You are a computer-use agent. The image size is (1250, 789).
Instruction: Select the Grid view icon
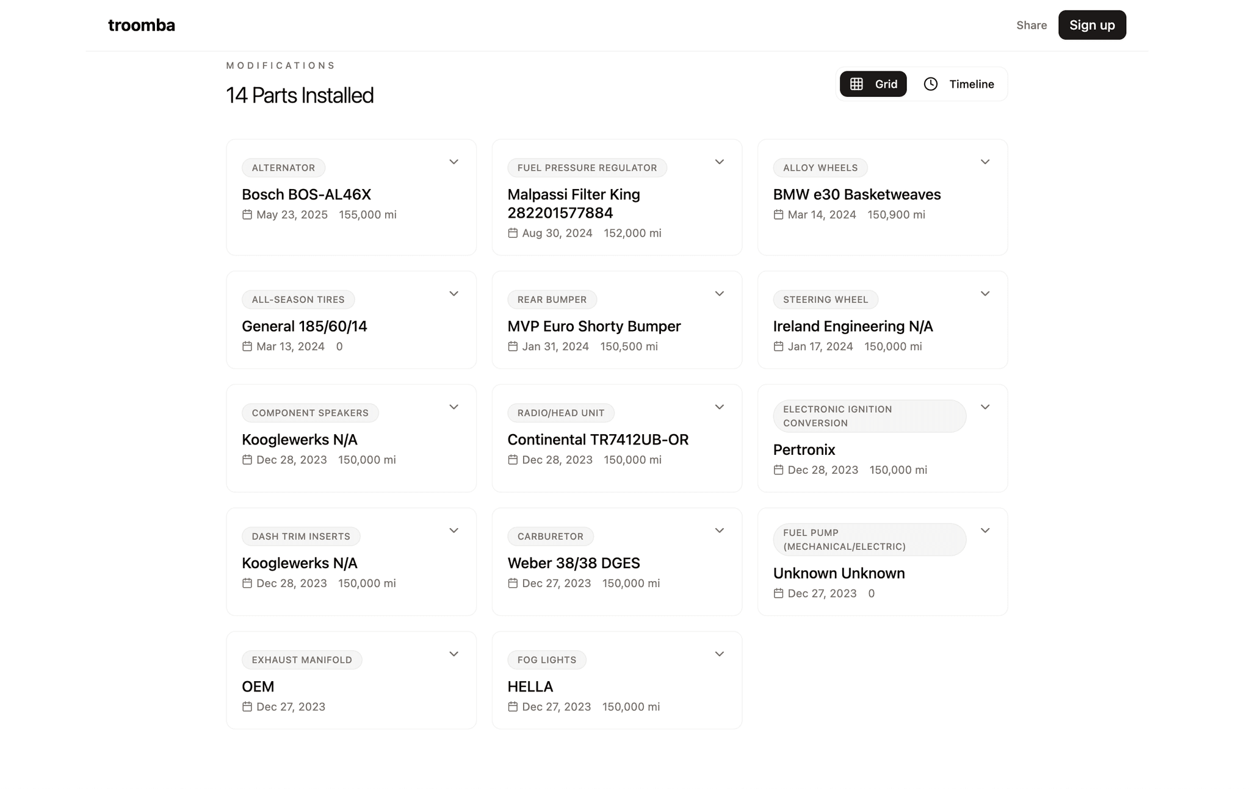[857, 84]
